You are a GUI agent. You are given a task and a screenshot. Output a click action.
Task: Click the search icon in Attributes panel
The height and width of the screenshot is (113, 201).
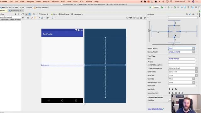187,14
